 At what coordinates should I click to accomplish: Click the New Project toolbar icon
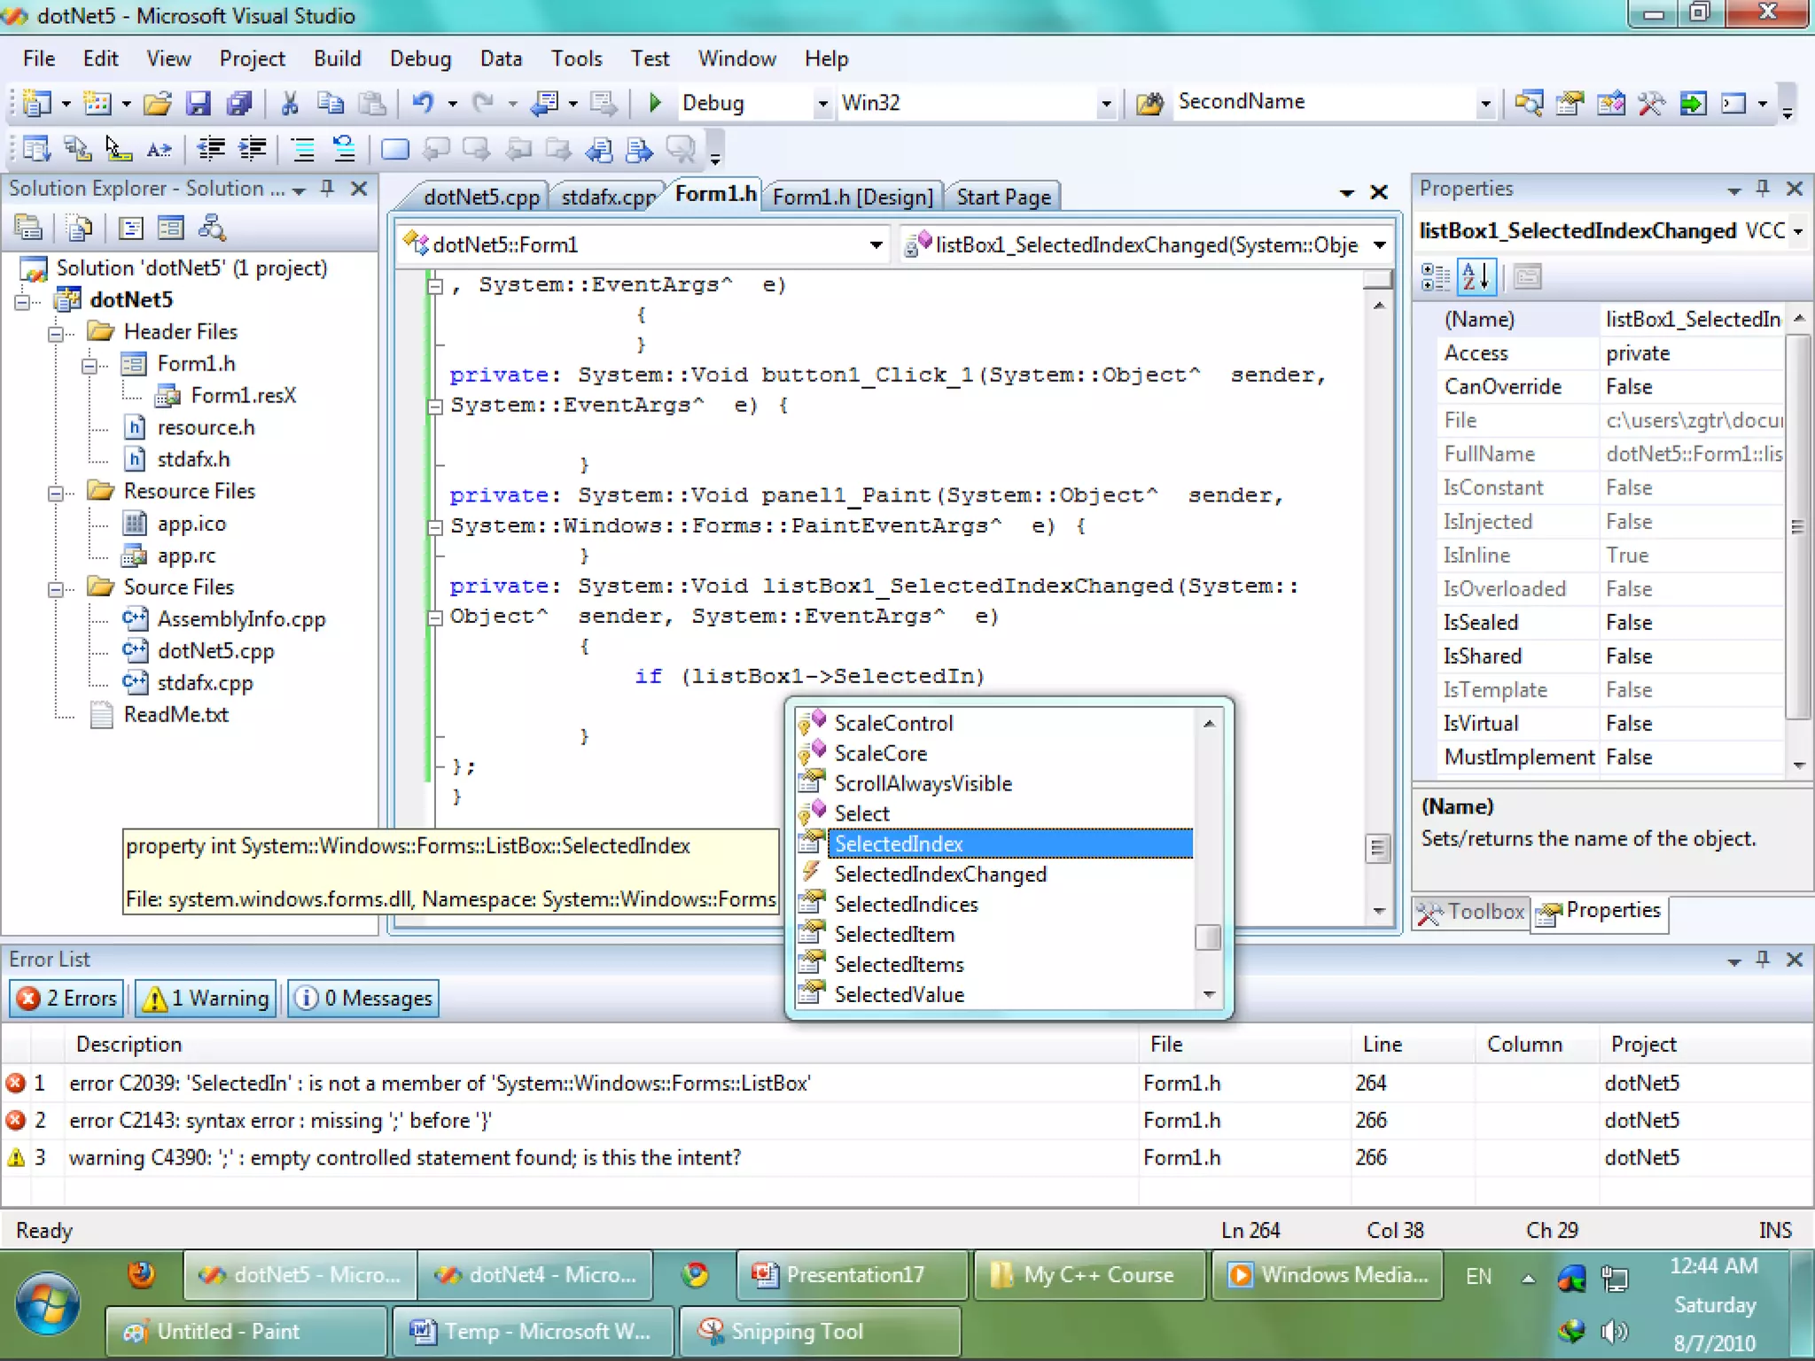(36, 103)
